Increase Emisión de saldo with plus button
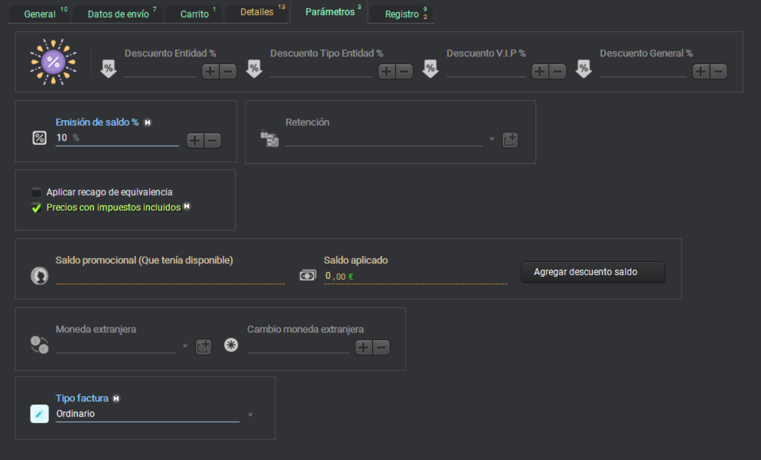761x460 pixels. tap(195, 140)
